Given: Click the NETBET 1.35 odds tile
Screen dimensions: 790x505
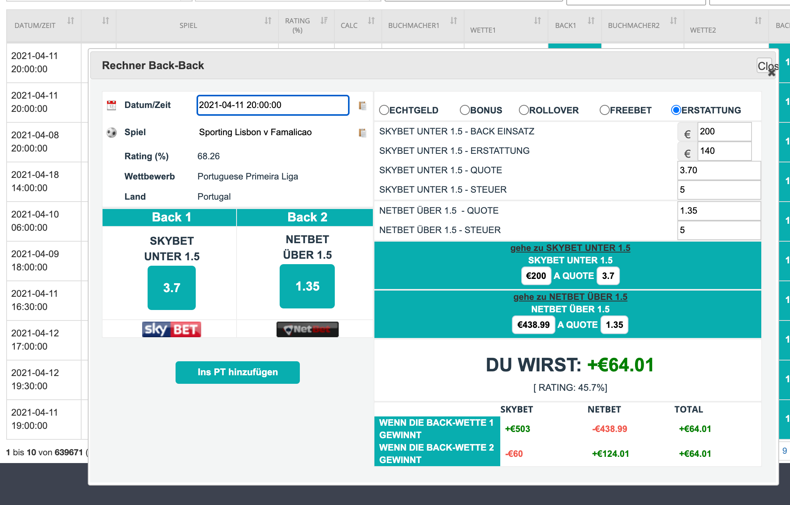Looking at the screenshot, I should [307, 286].
